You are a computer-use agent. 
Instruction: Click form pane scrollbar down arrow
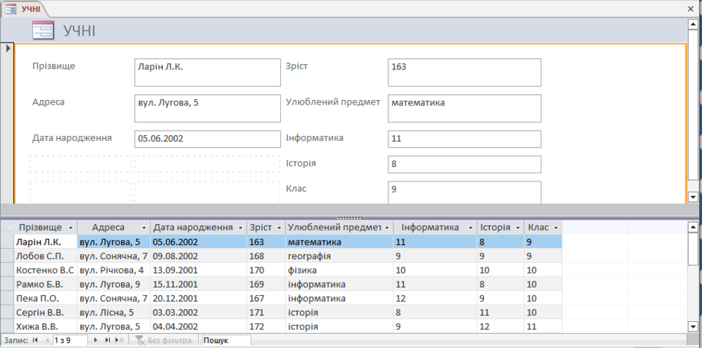click(x=692, y=197)
